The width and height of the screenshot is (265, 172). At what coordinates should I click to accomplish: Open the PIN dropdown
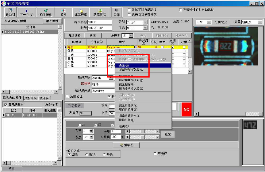pos(209,22)
